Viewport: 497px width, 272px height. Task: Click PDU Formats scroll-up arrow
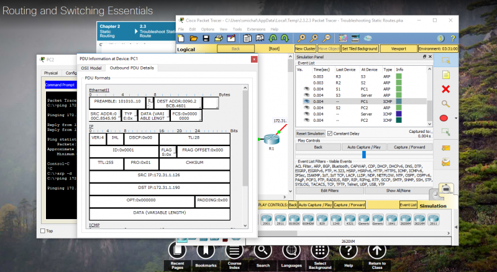tap(245, 88)
